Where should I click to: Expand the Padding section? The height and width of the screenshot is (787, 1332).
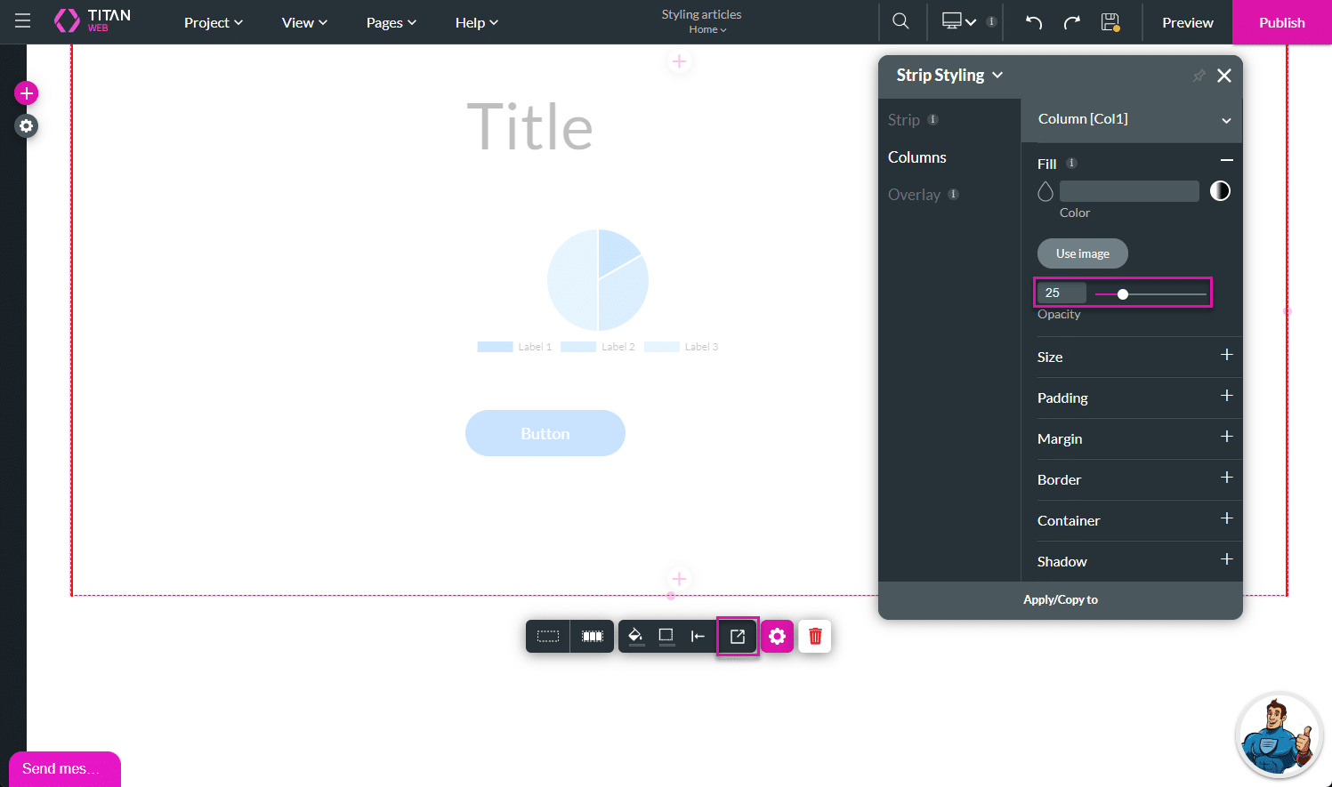click(x=1226, y=396)
